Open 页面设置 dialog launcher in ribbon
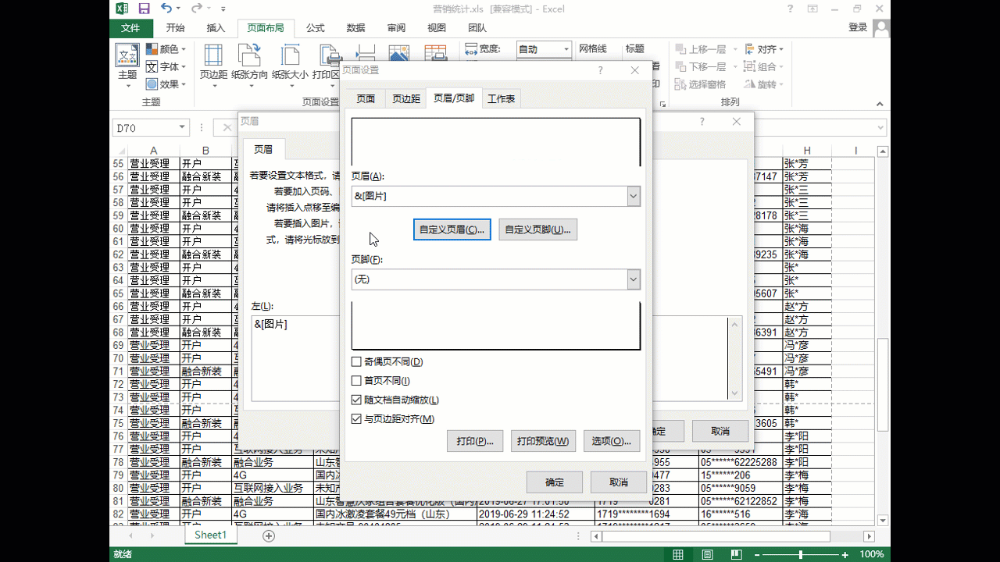This screenshot has height=562, width=1000. [x=662, y=103]
